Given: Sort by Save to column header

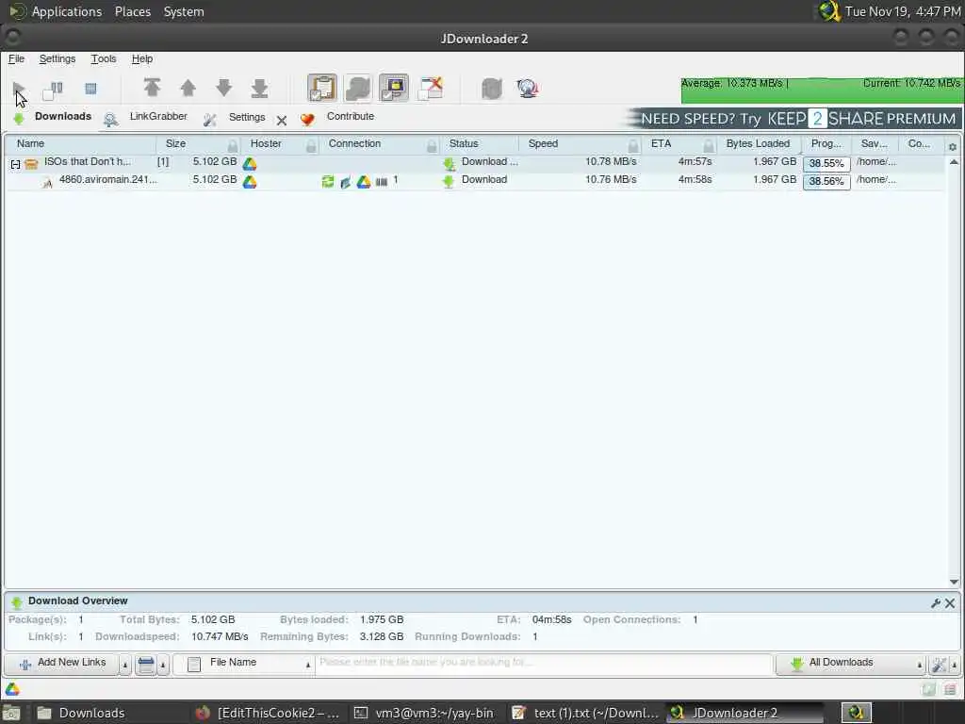Looking at the screenshot, I should tap(874, 143).
